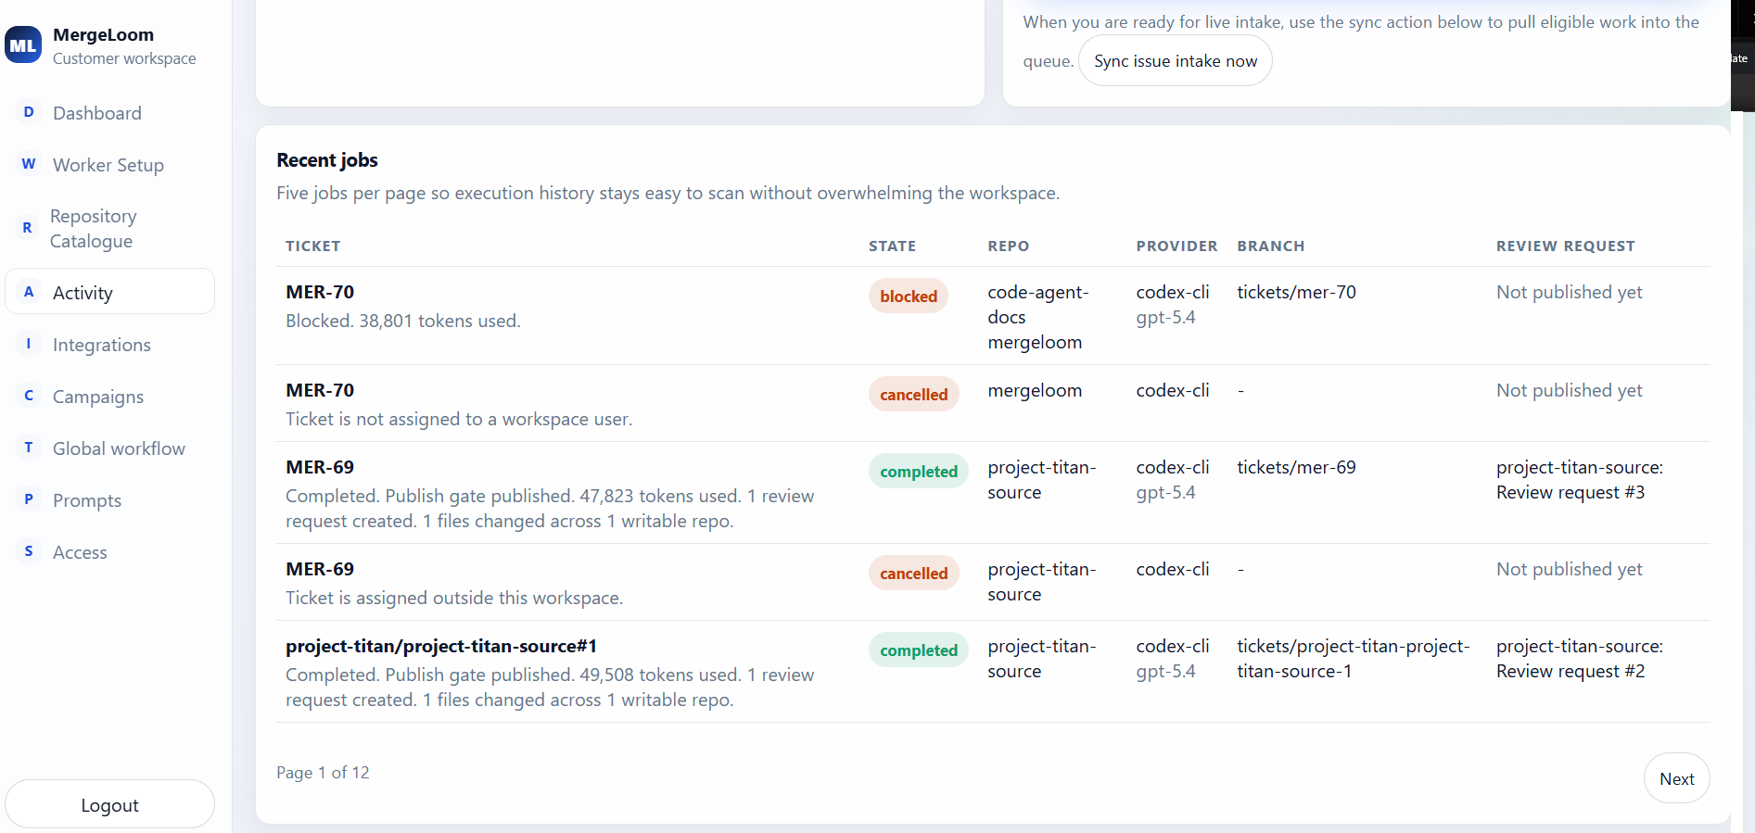Screen dimensions: 1755x833
Task: Open Global workflow settings
Action: pyautogui.click(x=109, y=448)
